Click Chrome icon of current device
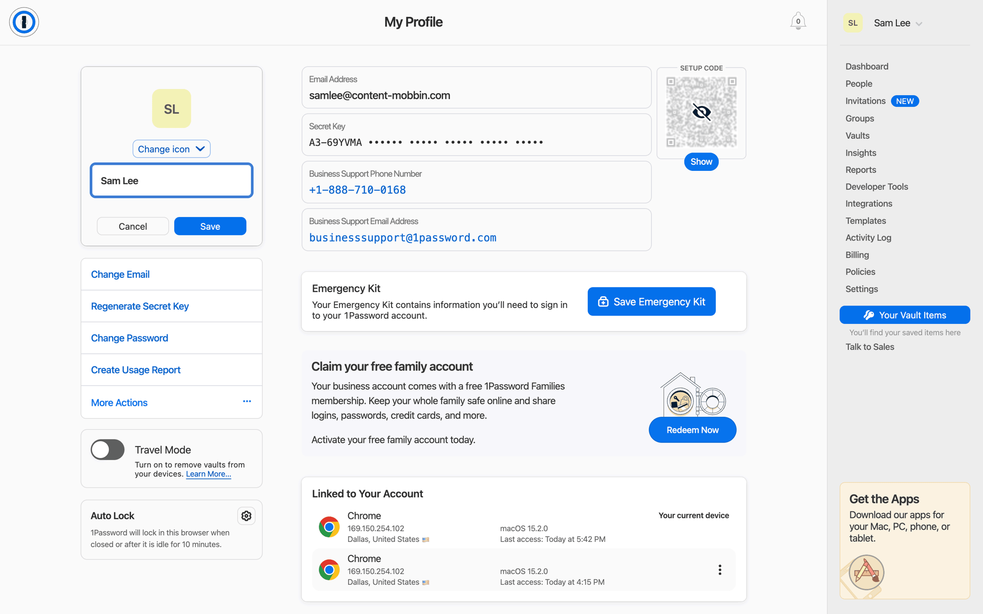This screenshot has height=614, width=983. tap(329, 527)
